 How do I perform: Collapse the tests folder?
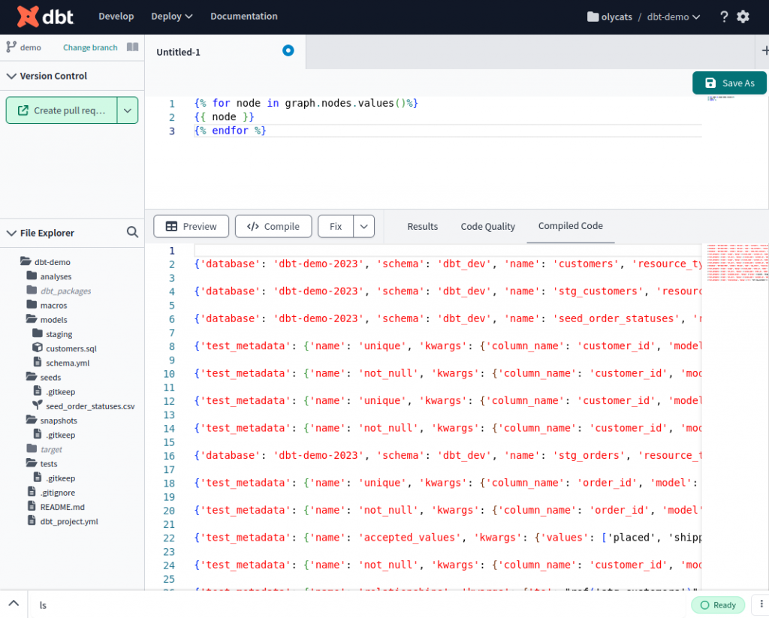click(32, 463)
